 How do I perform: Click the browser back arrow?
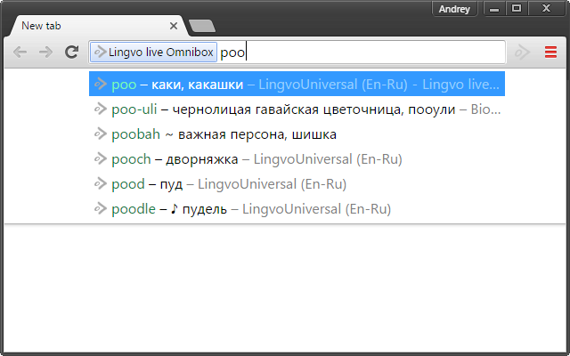(x=20, y=53)
